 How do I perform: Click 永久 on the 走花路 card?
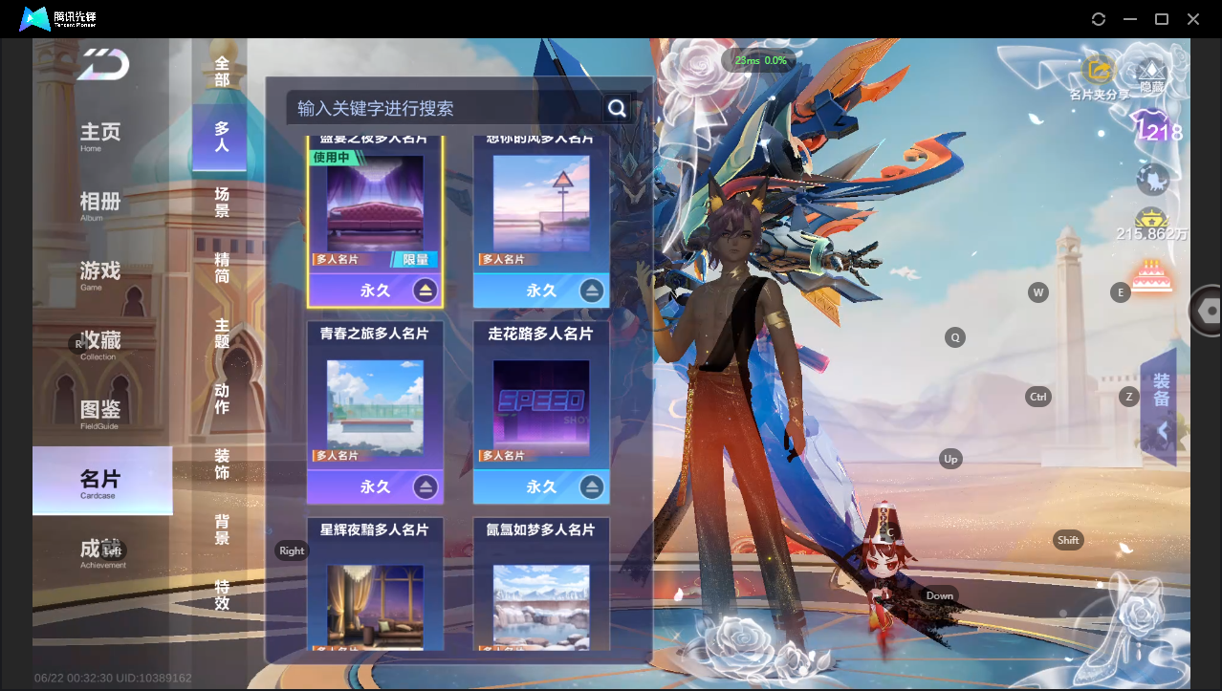[x=541, y=486]
